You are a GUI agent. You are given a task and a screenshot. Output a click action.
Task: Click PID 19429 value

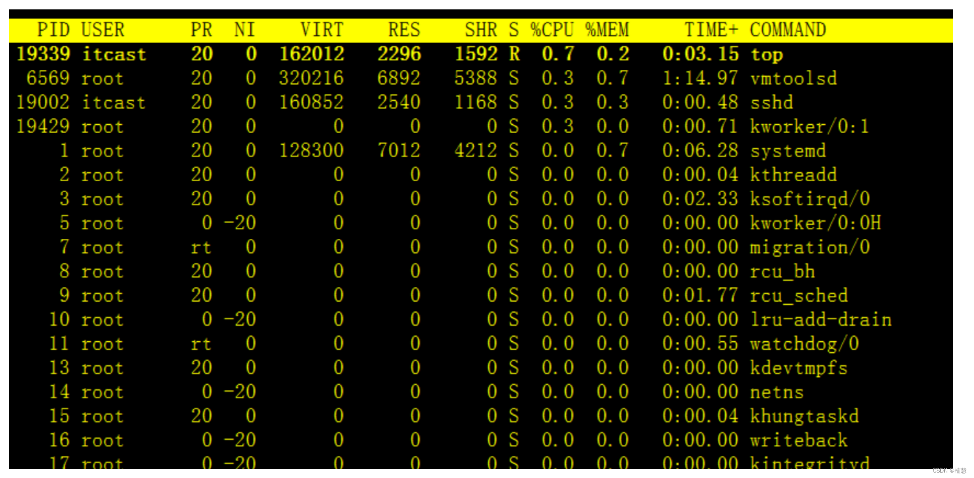tap(43, 127)
